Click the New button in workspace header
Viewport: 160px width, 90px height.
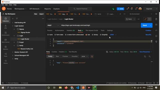35,14
